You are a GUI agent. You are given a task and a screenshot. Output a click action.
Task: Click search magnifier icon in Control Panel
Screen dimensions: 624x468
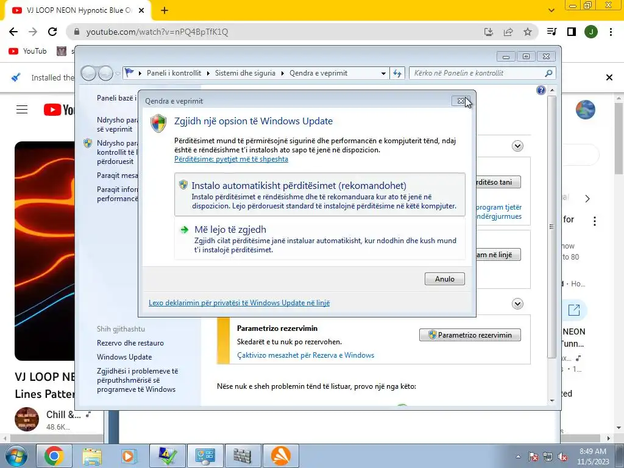pyautogui.click(x=549, y=73)
